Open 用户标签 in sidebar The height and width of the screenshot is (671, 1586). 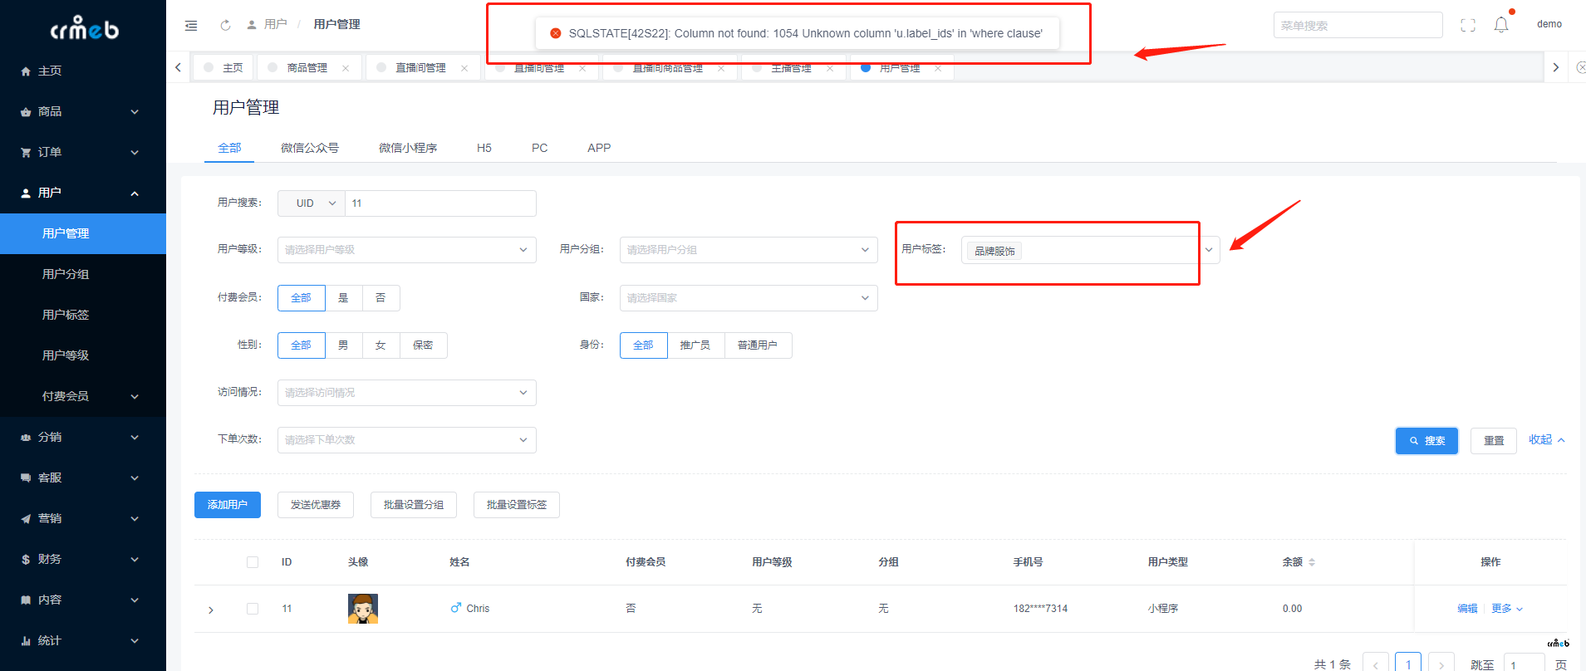tap(83, 315)
